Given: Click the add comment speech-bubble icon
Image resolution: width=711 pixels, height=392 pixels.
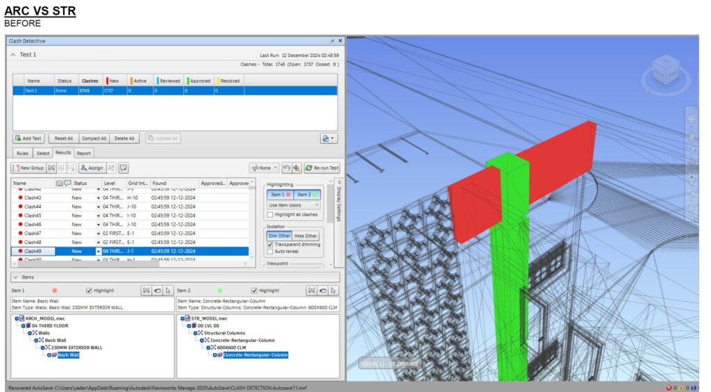Looking at the screenshot, I should pyautogui.click(x=124, y=168).
